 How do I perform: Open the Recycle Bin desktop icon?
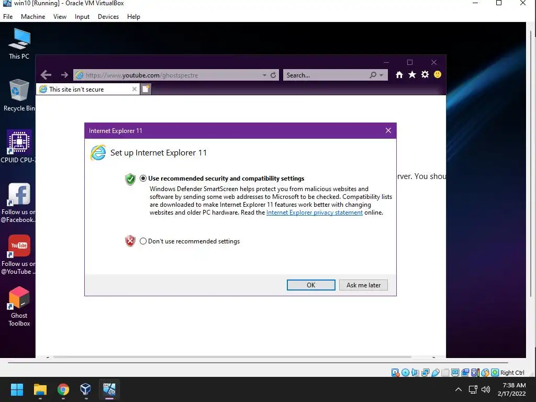(x=19, y=95)
